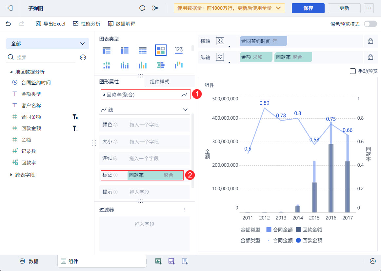381x271 pixels.
Task: Toggle 深色预览模式 dark preview switch
Action: coord(370,24)
